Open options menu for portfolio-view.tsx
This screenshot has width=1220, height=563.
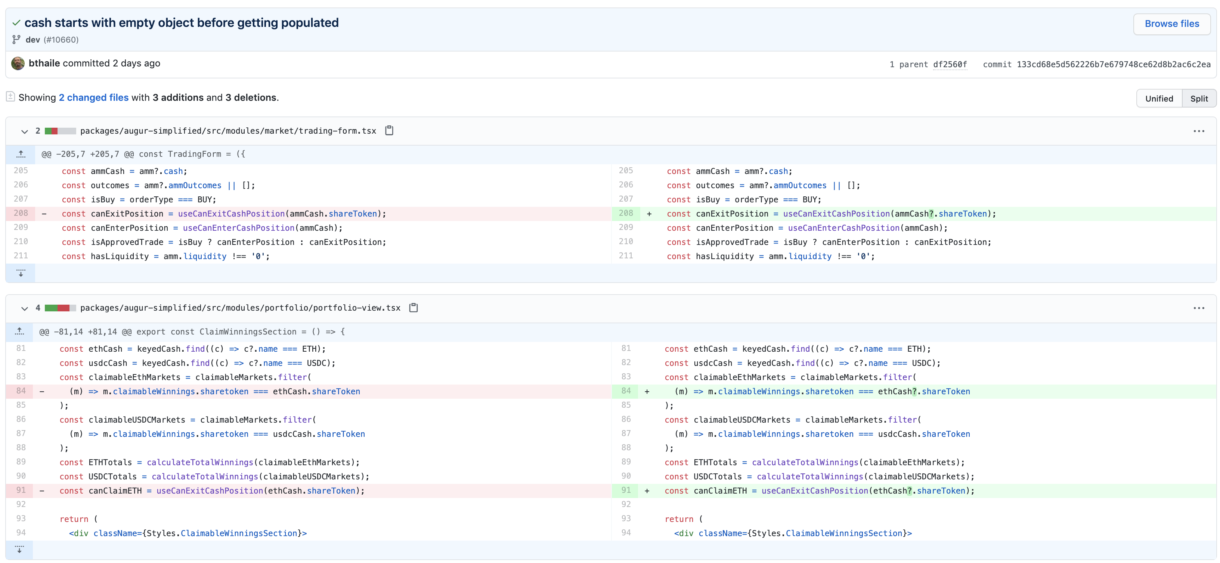[x=1198, y=308]
